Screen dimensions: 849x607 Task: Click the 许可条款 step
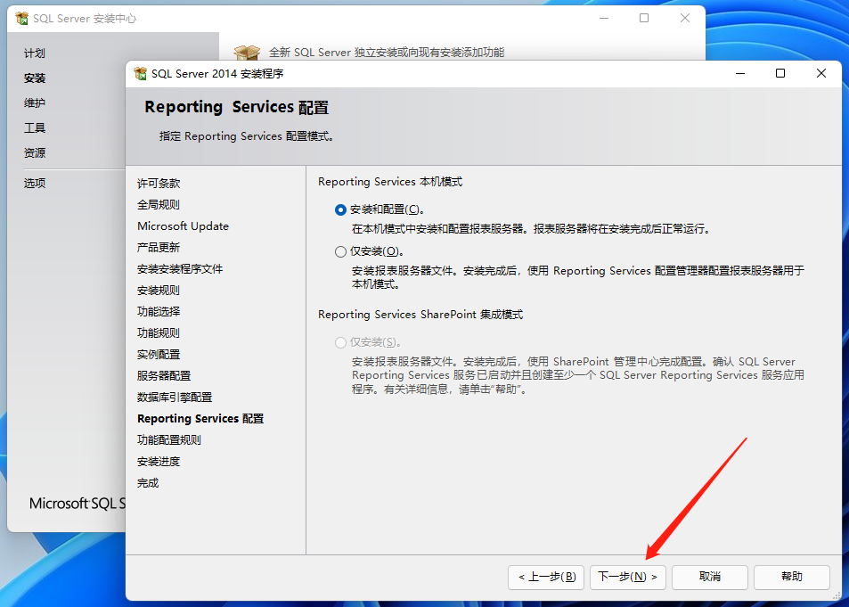[x=159, y=184]
